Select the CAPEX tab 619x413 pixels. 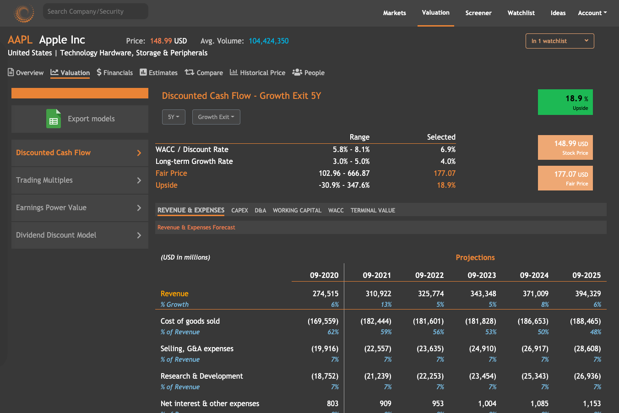pyautogui.click(x=239, y=210)
